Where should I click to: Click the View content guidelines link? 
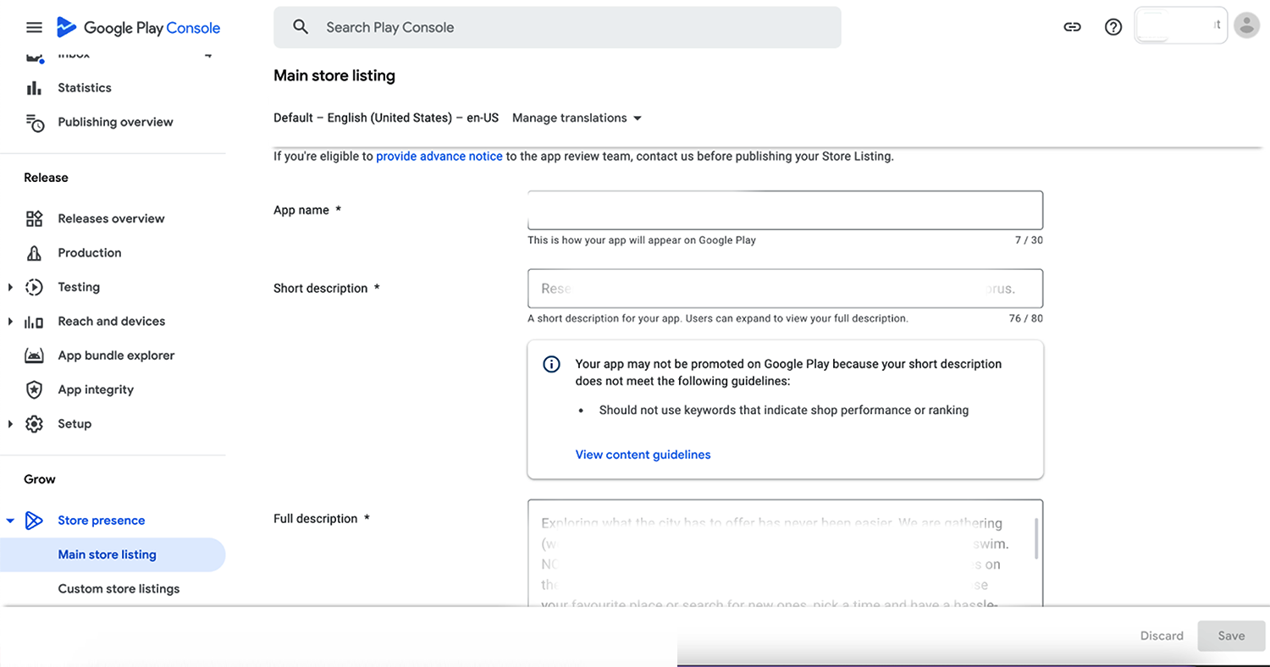[x=643, y=455]
